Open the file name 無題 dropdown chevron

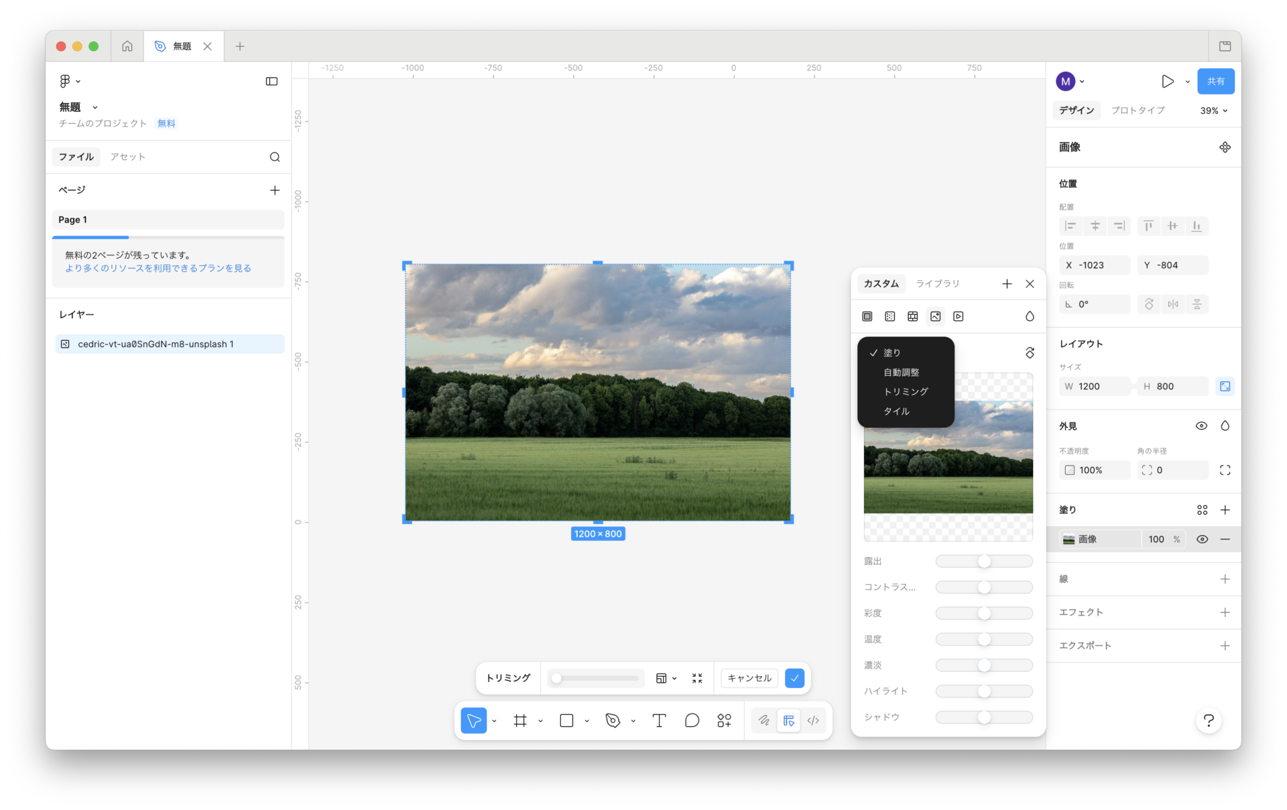(x=95, y=107)
